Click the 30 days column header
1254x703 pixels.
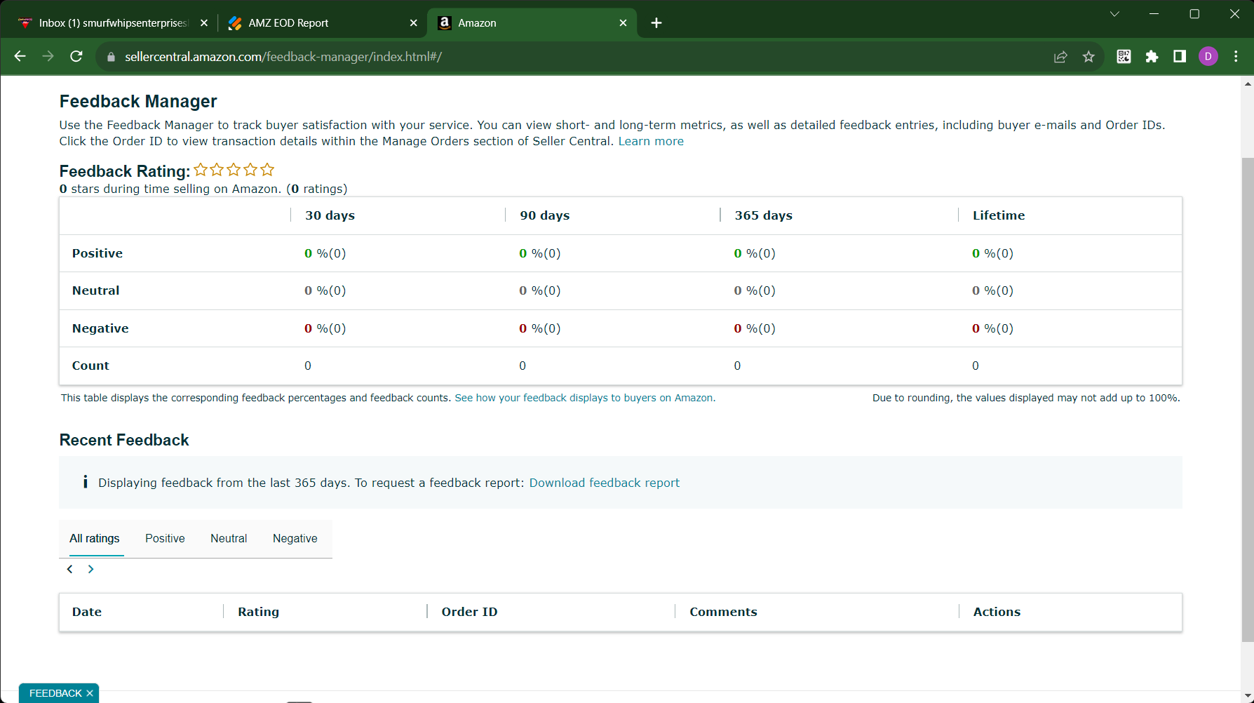click(330, 215)
